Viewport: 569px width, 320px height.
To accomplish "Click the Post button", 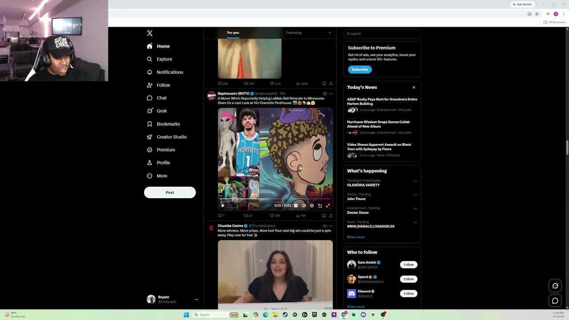I will tap(170, 192).
